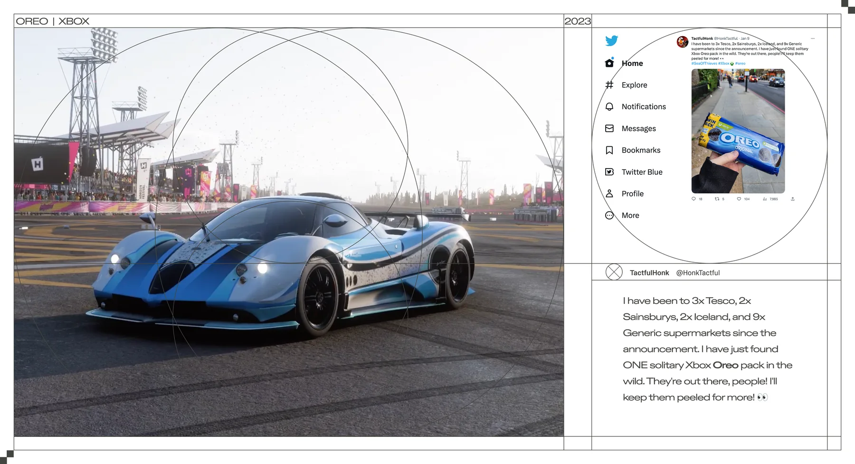Click the crossed circle avatar placeholder
The image size is (855, 464).
(614, 272)
